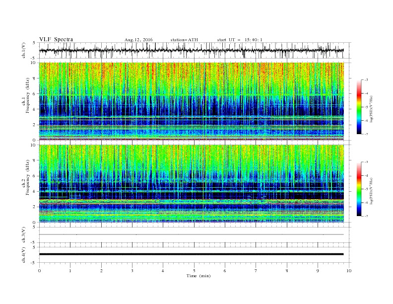This screenshot has width=393, height=304.
Task: Click the "-3" tick on the ch.1 colorbar
Action: click(x=366, y=80)
